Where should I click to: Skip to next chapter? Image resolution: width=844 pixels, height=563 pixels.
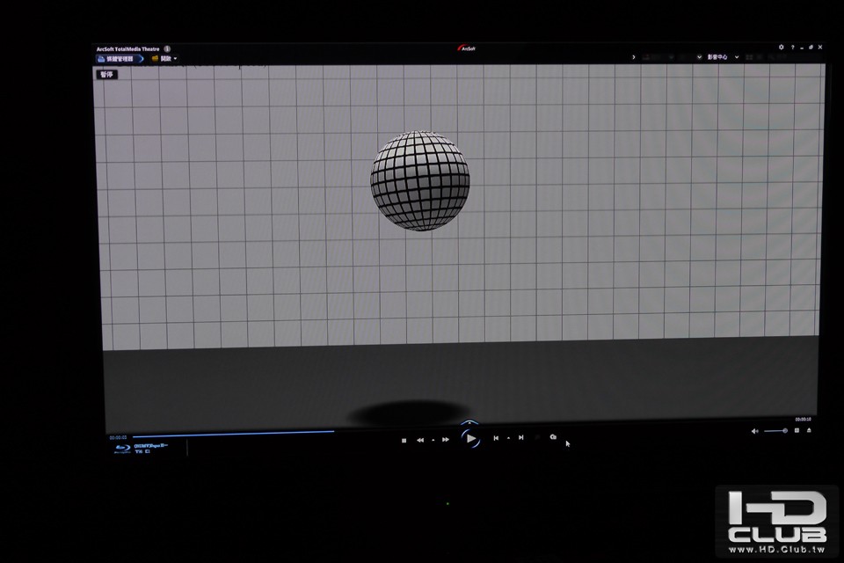click(x=521, y=437)
